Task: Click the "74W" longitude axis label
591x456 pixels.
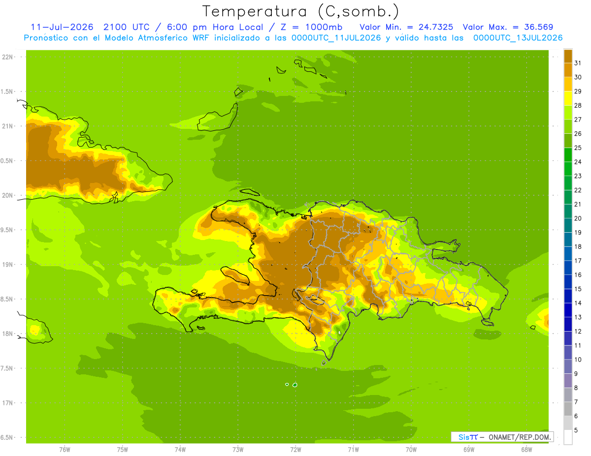Action: click(x=180, y=450)
